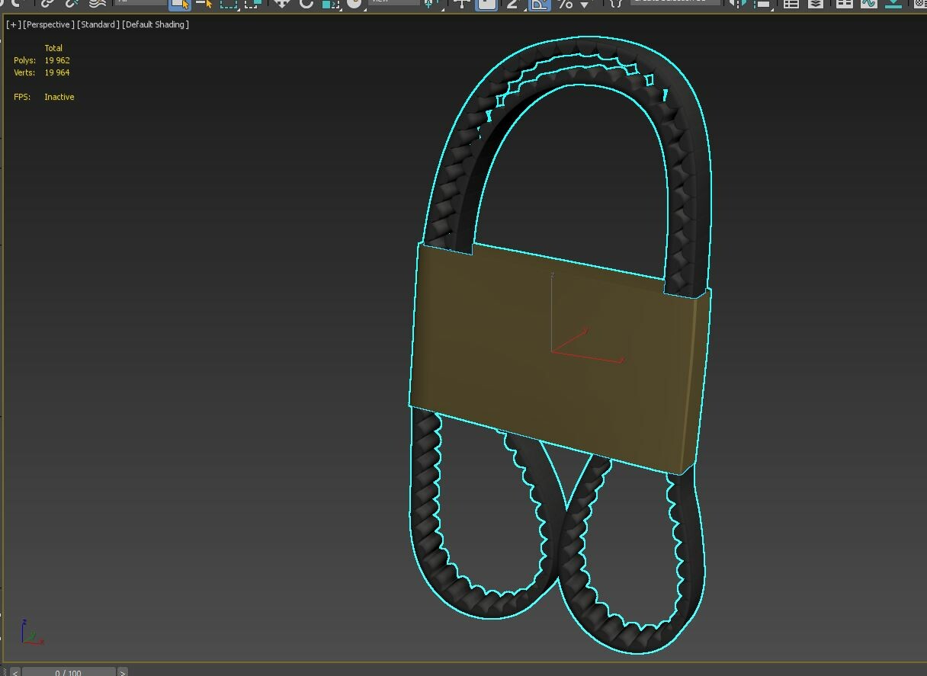Open the Reference Coordinate System dropdown

pyautogui.click(x=393, y=2)
